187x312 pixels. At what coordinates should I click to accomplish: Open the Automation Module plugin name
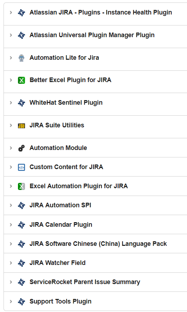(x=58, y=148)
